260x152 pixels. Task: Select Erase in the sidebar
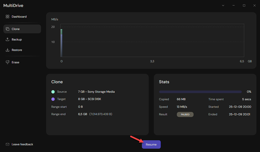(x=15, y=62)
